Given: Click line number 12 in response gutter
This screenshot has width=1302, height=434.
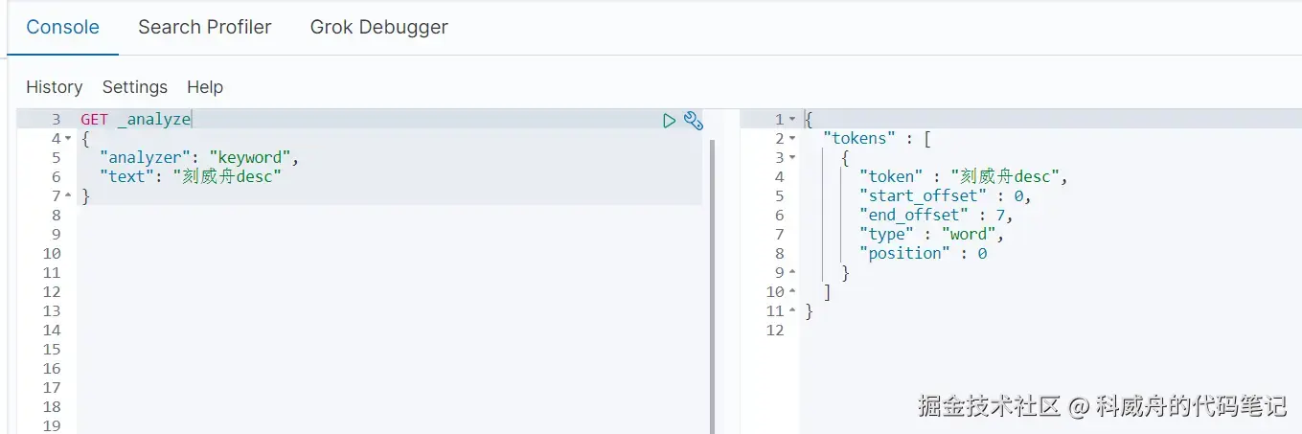Looking at the screenshot, I should tap(775, 331).
